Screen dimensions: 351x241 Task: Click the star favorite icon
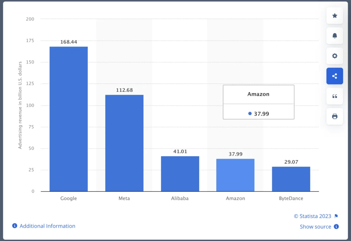[335, 16]
